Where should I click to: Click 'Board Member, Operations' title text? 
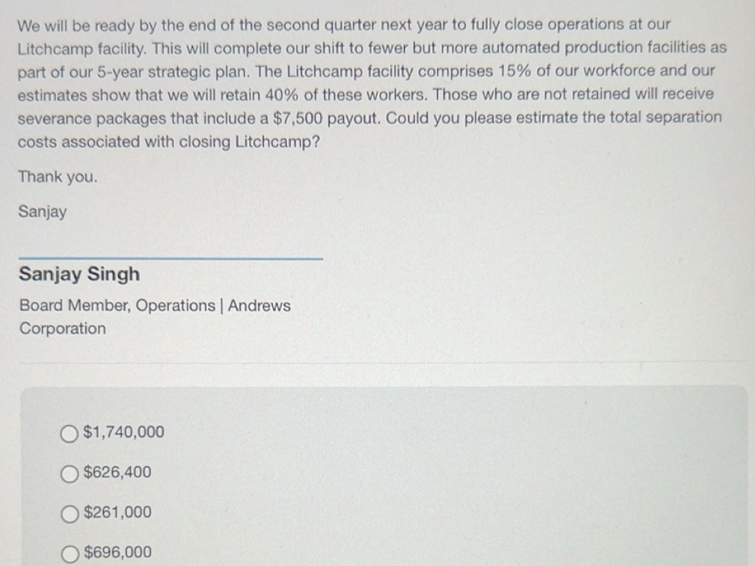117,306
